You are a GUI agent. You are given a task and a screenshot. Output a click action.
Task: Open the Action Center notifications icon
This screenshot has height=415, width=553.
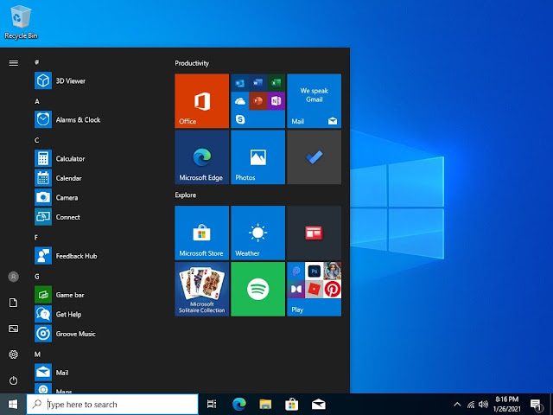pyautogui.click(x=536, y=405)
